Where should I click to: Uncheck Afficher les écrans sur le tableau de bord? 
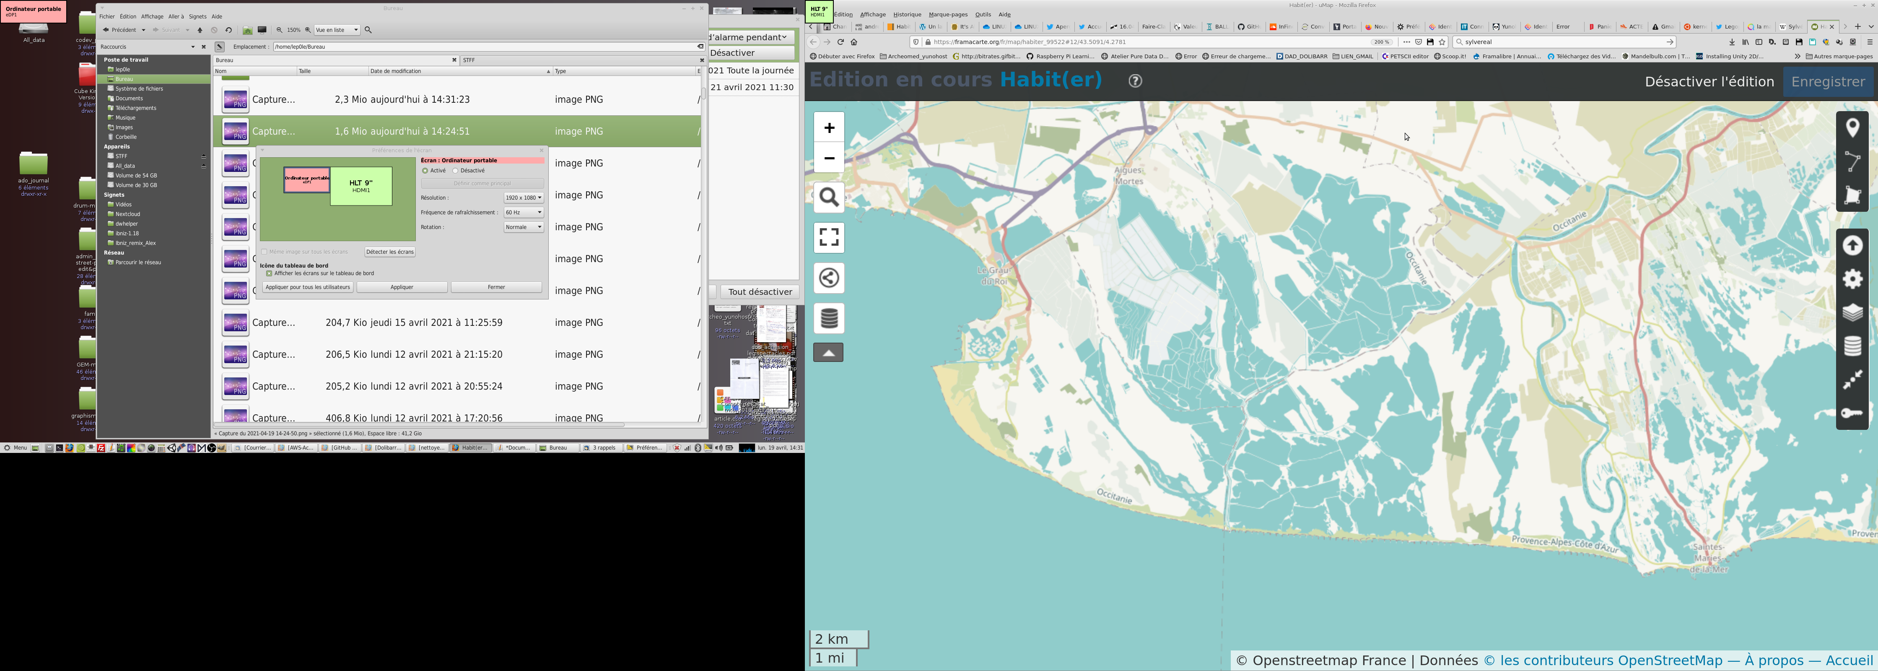click(270, 273)
